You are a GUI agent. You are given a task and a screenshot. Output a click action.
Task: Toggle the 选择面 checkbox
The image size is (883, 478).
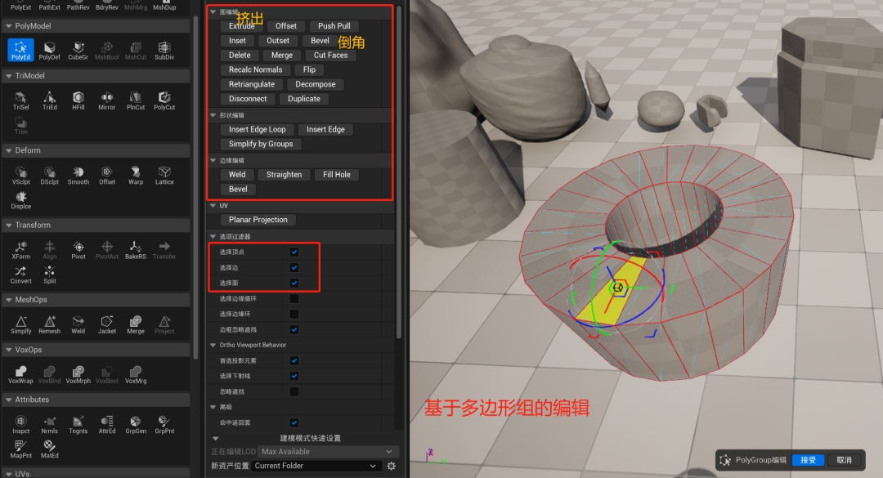(x=294, y=283)
